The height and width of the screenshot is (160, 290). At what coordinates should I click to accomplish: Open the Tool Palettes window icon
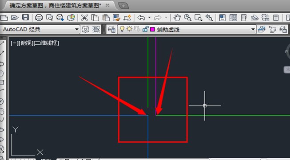pyautogui.click(x=244, y=18)
